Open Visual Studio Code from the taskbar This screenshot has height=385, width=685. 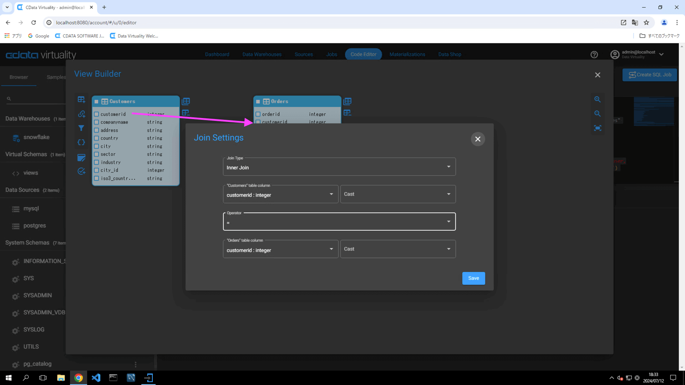pyautogui.click(x=96, y=378)
